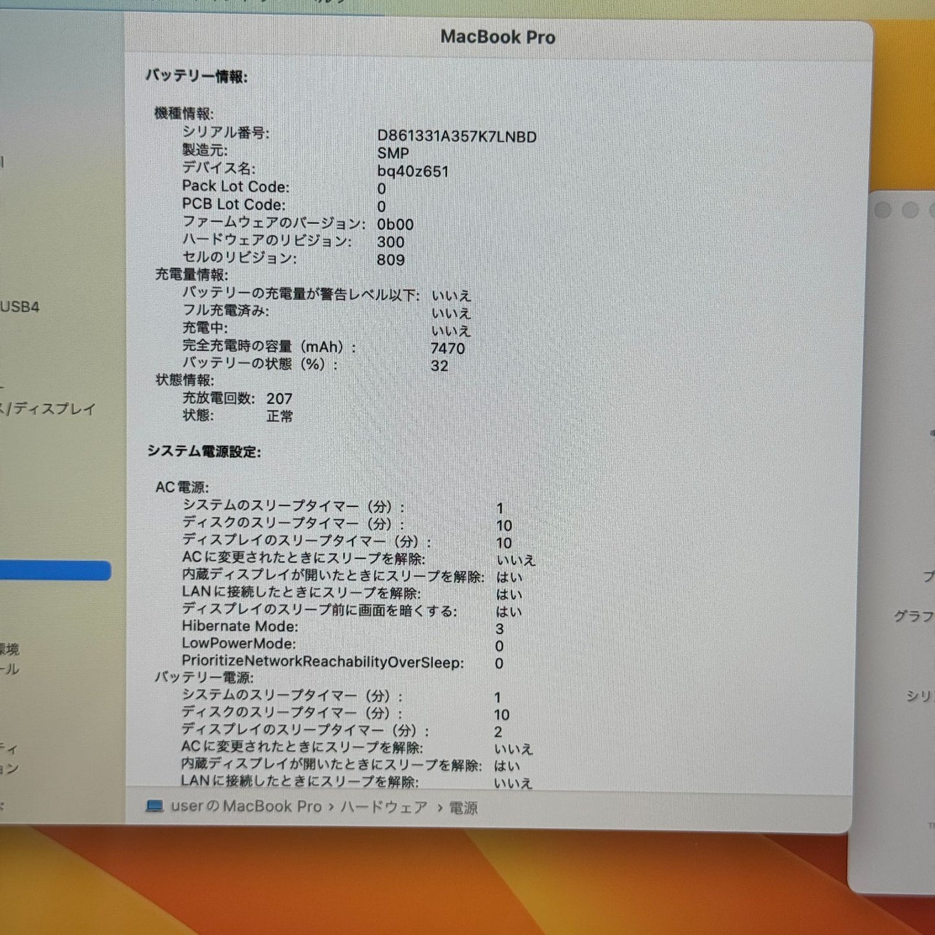The height and width of the screenshot is (935, 935).
Task: Click the cycle count value '207'
Action: 280,399
